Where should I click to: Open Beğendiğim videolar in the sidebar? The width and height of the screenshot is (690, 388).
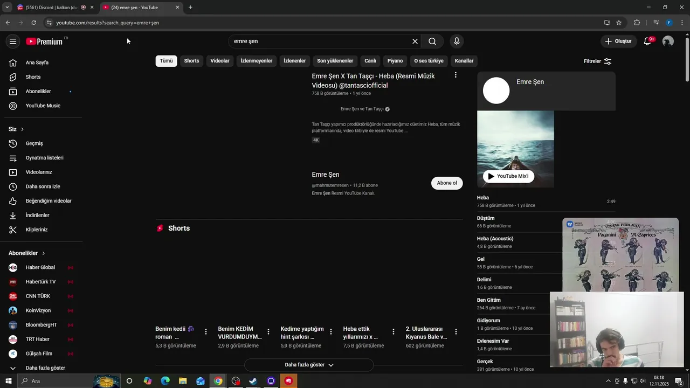(x=41, y=201)
